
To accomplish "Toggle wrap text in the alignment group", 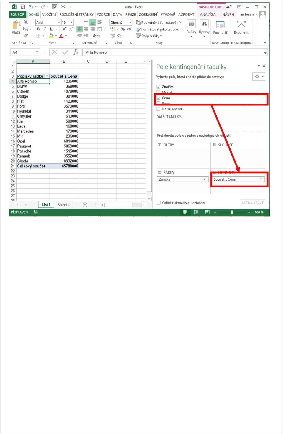I will (100, 22).
